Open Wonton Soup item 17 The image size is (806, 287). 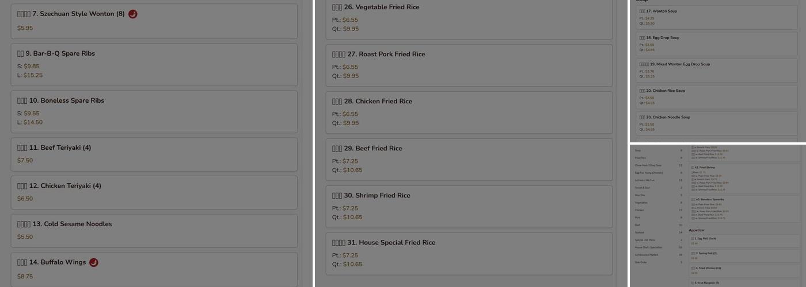(x=716, y=17)
